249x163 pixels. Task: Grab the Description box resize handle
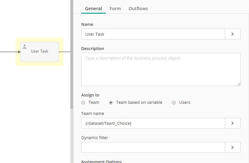(239, 84)
